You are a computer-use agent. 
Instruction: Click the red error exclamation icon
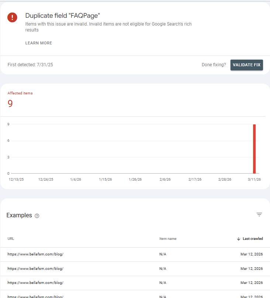12,17
